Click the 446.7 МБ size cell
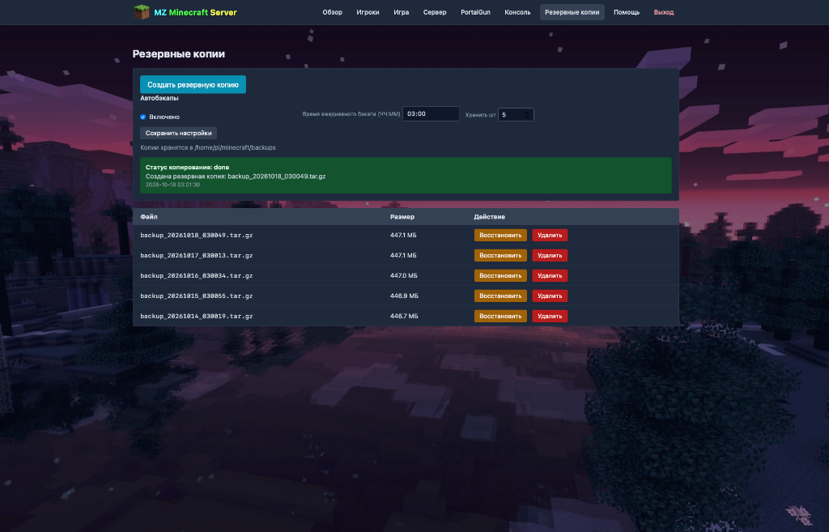Image resolution: width=829 pixels, height=532 pixels. 404,317
